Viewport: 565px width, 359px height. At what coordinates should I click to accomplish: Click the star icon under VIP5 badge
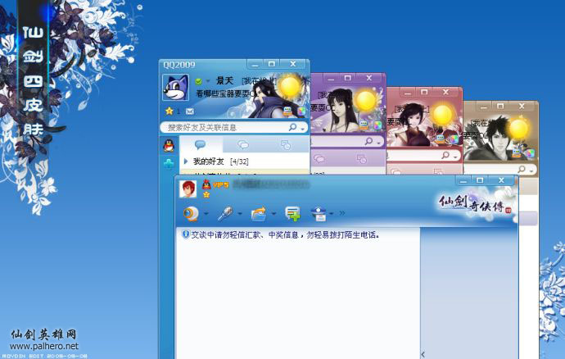coord(206,195)
